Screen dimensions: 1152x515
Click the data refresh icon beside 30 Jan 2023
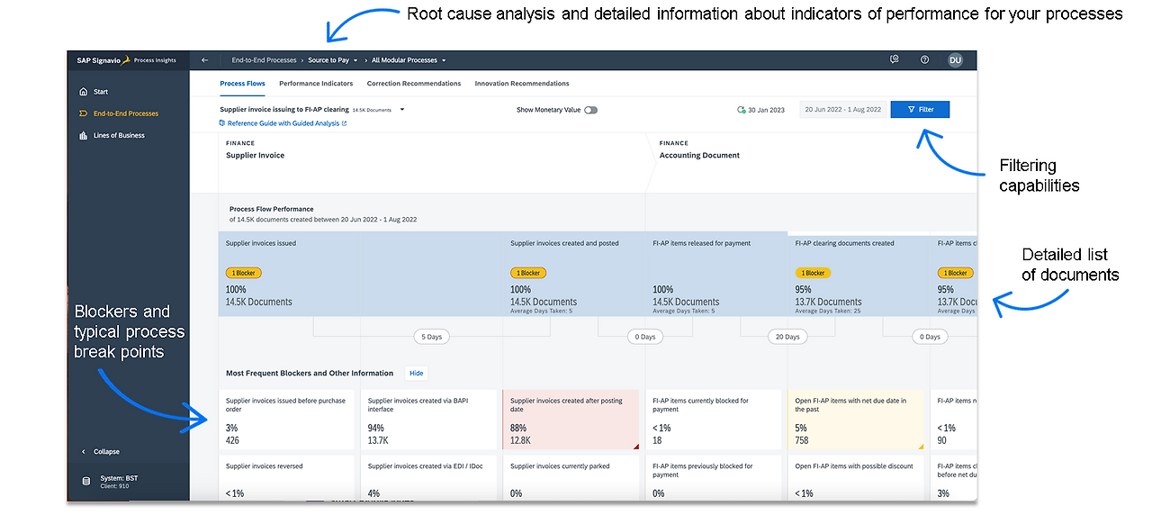click(x=741, y=110)
